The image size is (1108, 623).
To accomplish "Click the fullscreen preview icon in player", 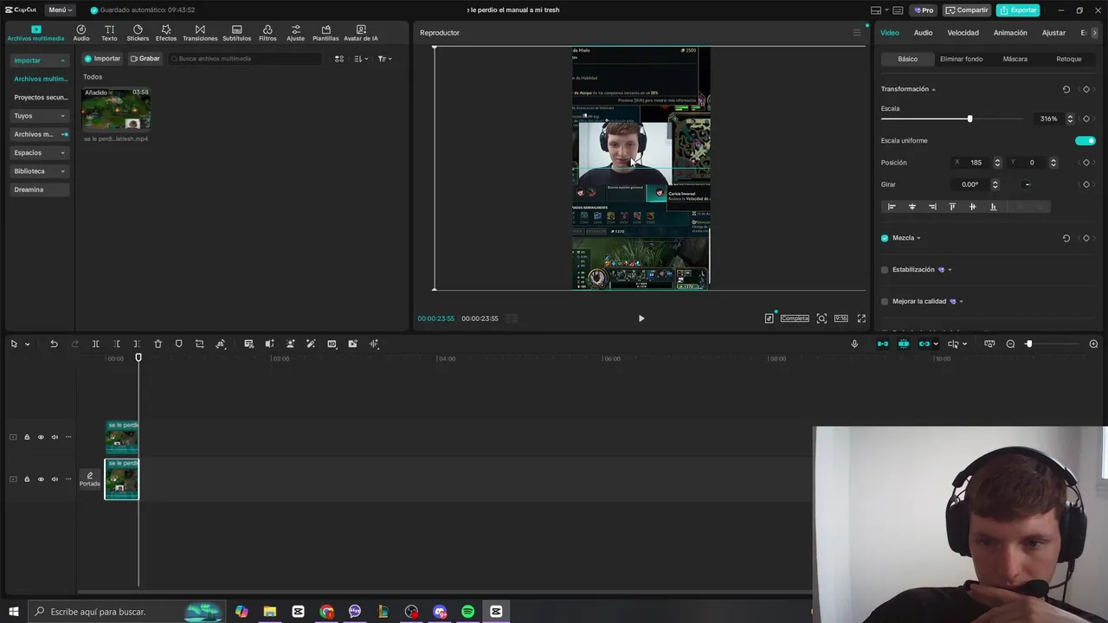I will 861,318.
